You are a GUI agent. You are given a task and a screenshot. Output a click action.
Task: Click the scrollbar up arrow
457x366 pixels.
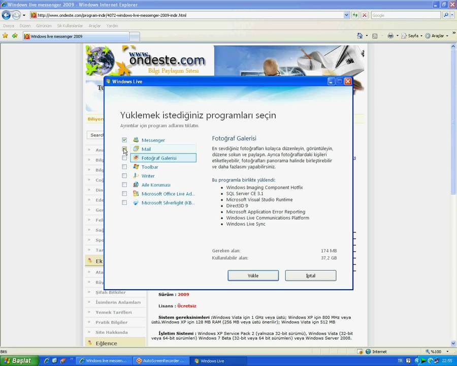tap(453, 46)
